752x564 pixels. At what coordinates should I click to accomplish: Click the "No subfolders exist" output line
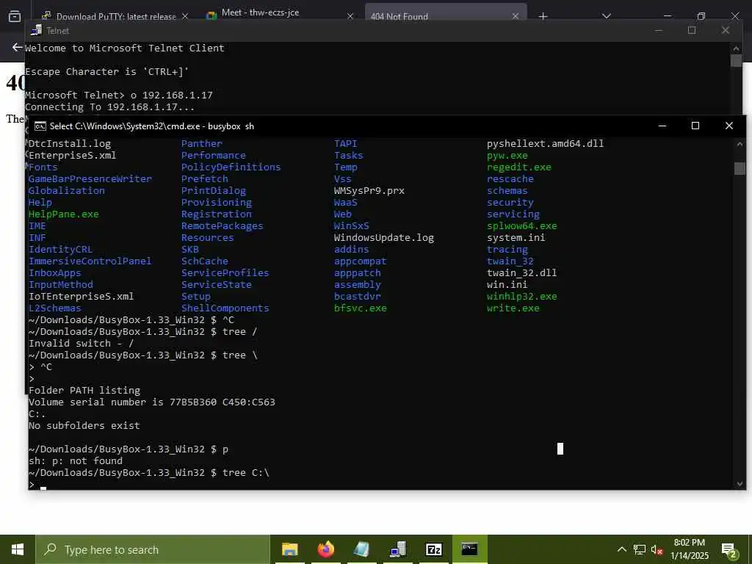84,426
